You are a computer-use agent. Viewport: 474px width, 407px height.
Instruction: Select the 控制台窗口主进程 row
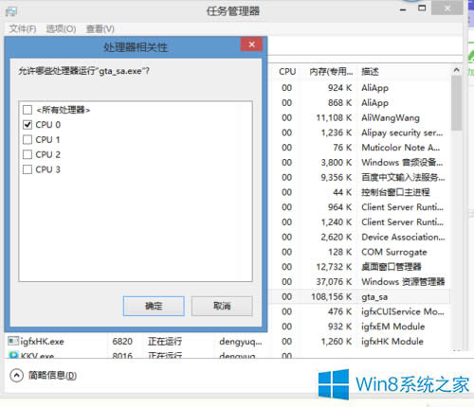click(x=359, y=192)
